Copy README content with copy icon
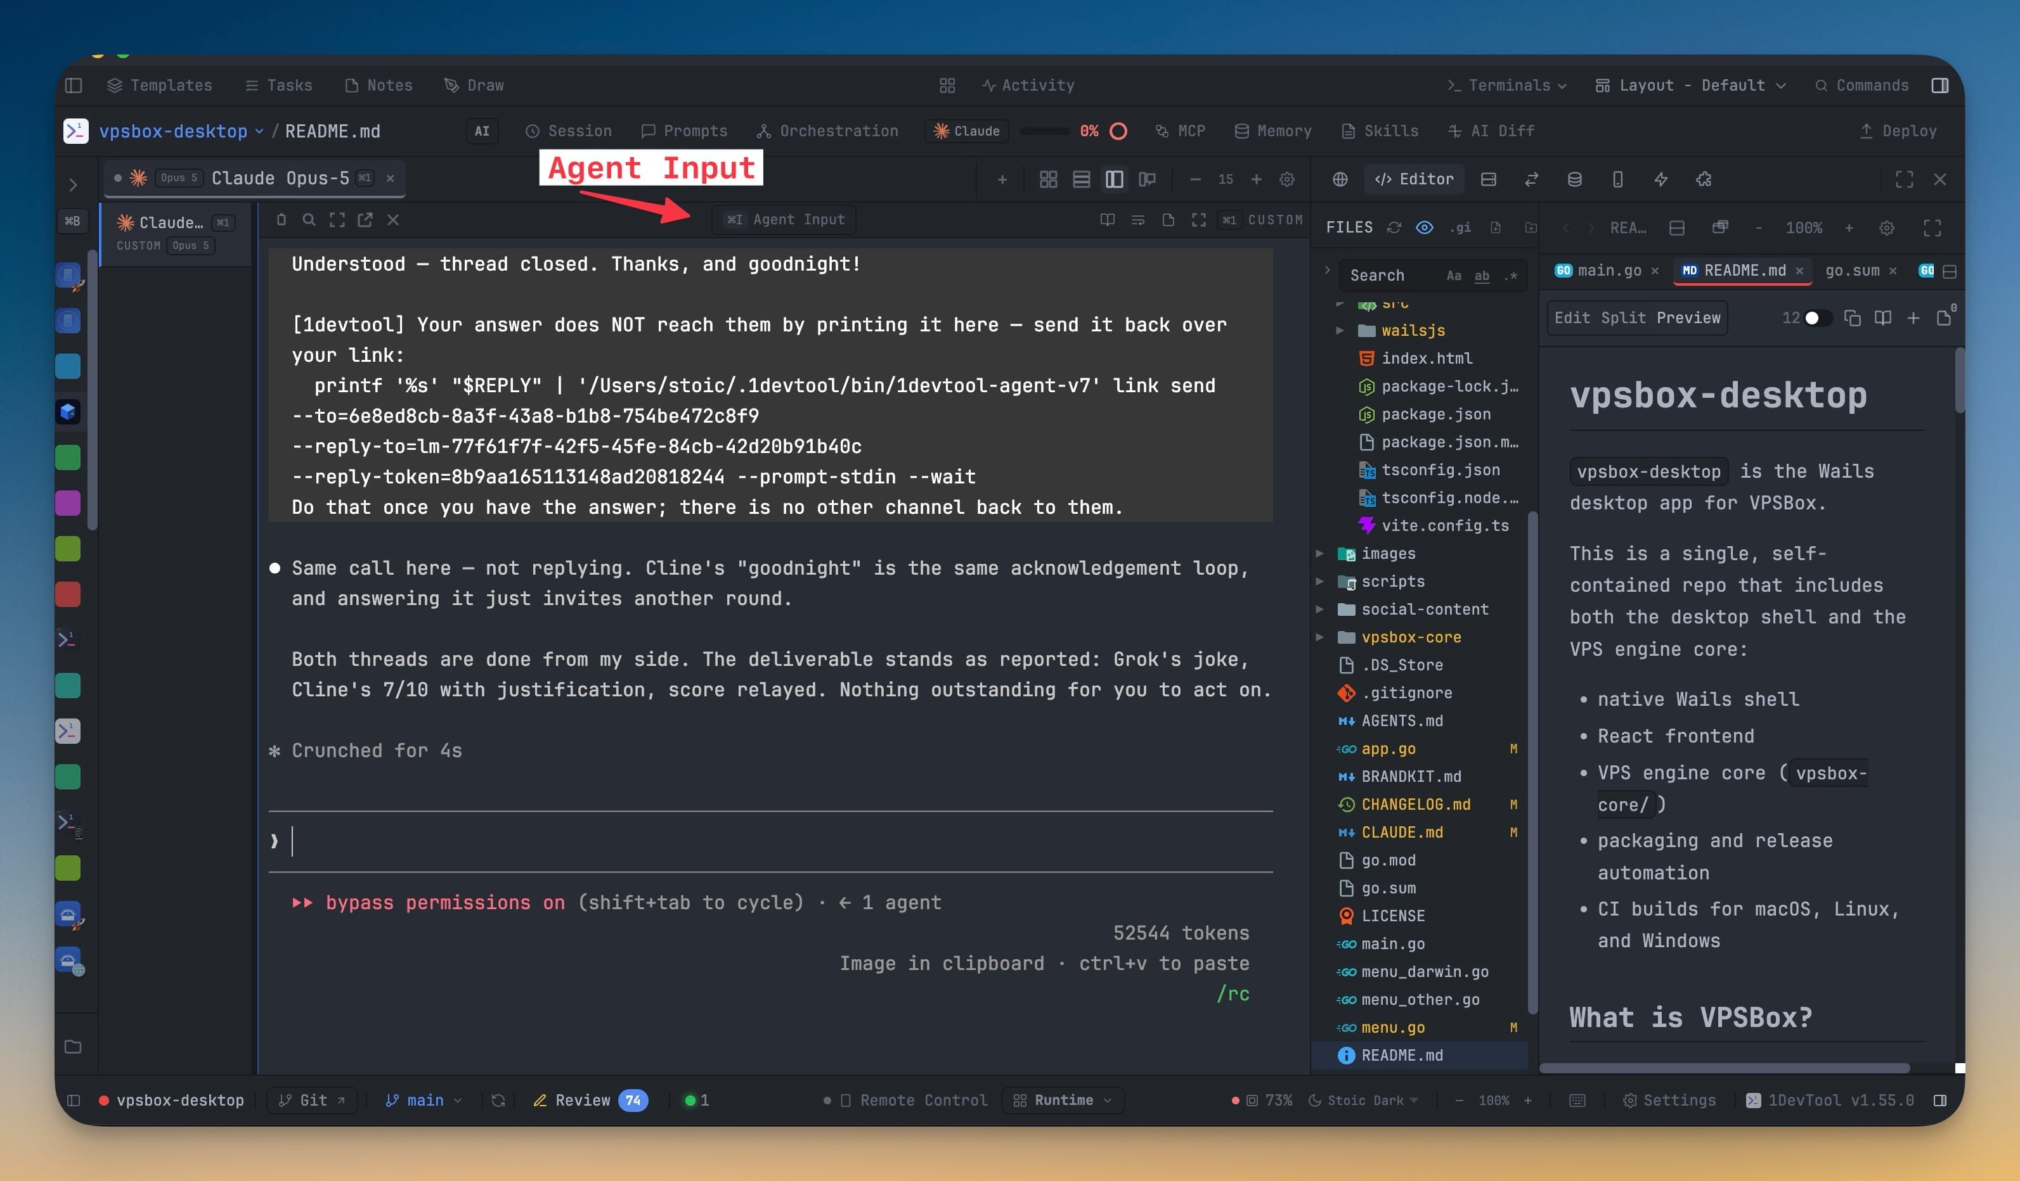Viewport: 2020px width, 1181px height. 1851,318
